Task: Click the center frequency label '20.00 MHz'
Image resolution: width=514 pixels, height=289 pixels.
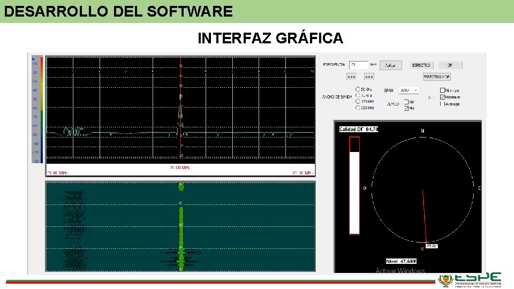Action: click(x=180, y=168)
